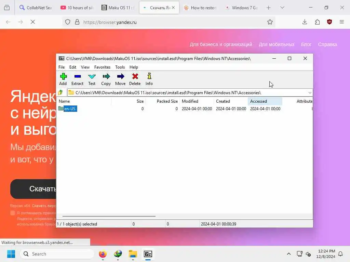Screen dimensions: 350x262
Task: Switch to the 'How to restor' tab
Action: coord(200,8)
